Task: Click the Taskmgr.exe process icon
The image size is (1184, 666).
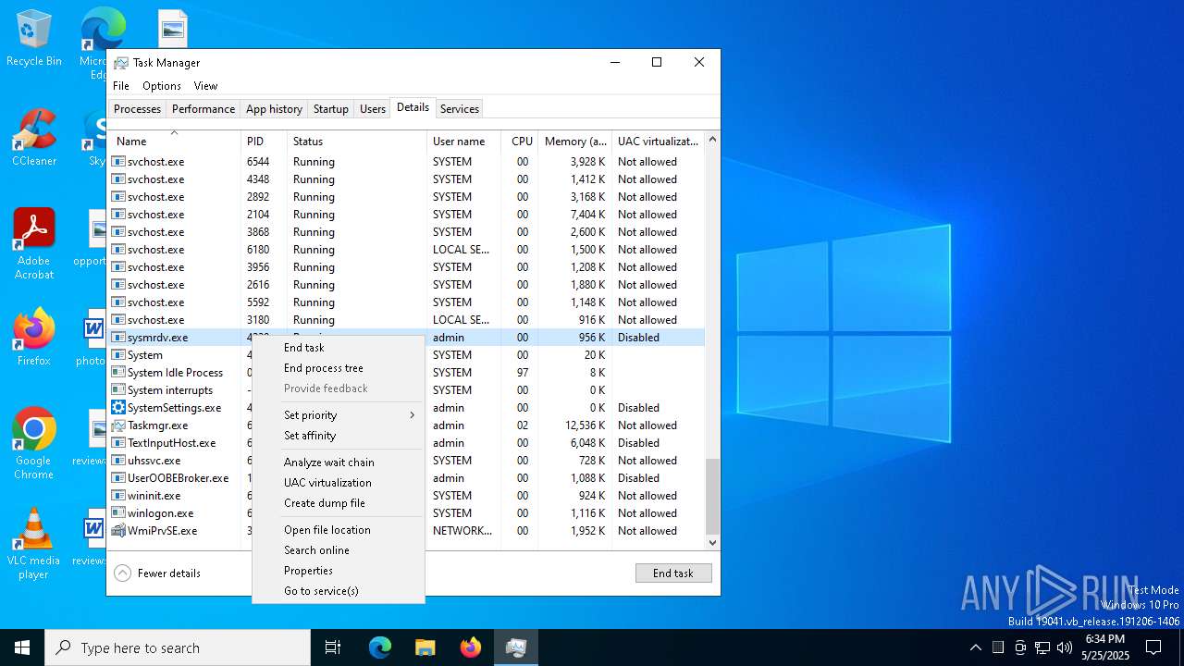Action: [x=118, y=425]
